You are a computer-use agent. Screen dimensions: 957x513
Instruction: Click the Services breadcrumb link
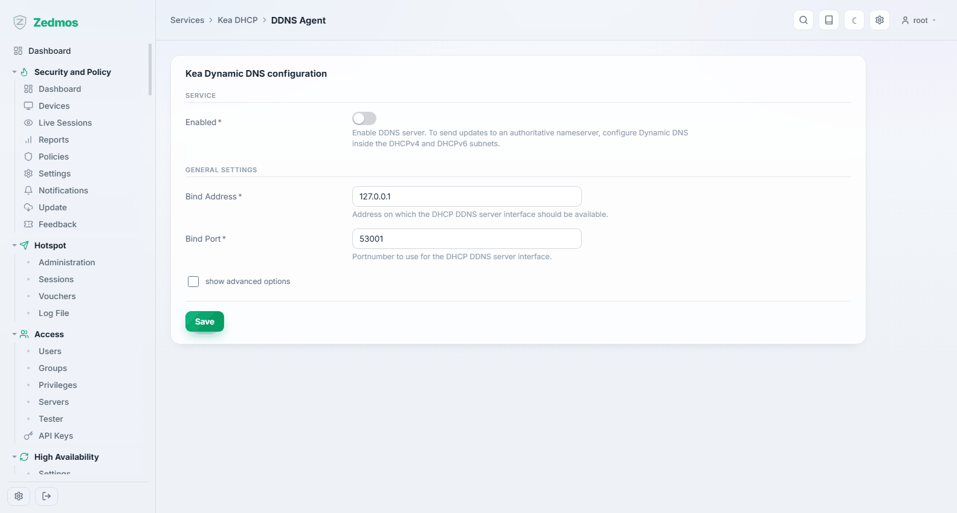187,20
